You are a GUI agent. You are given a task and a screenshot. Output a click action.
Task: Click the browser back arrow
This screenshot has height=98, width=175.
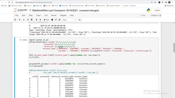click(2, 2)
